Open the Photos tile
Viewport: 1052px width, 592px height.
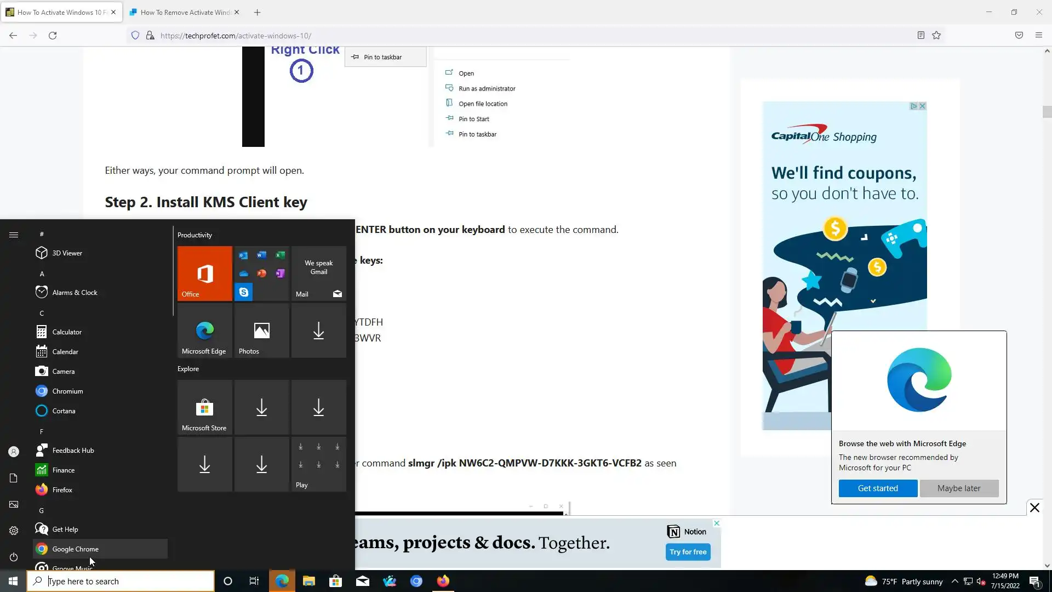click(x=261, y=331)
